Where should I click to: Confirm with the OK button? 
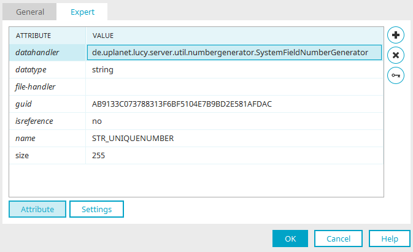tap(290, 239)
